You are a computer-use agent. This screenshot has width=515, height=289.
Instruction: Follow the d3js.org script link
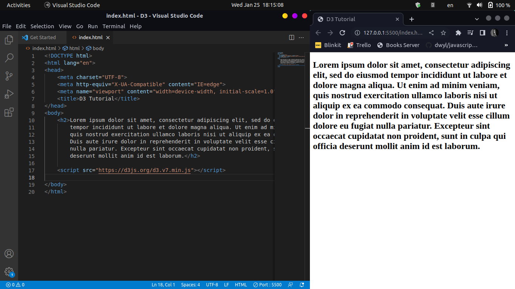click(x=144, y=170)
